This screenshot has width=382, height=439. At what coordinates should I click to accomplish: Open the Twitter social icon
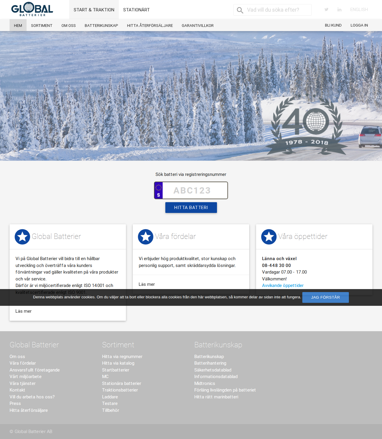coord(326,10)
